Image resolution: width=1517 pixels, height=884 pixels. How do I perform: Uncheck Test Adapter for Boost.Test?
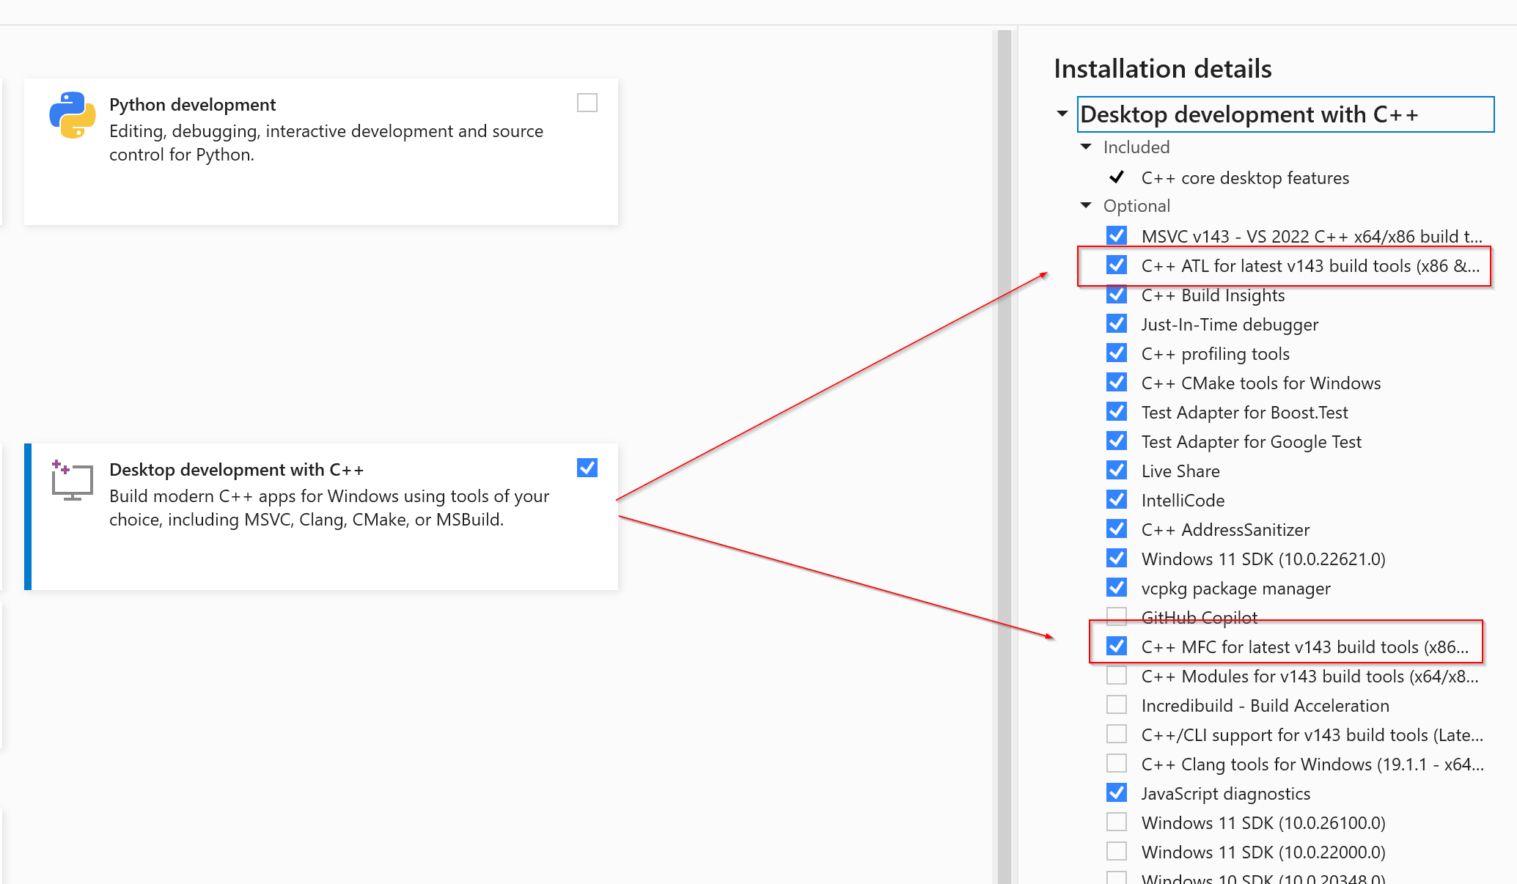(x=1117, y=411)
